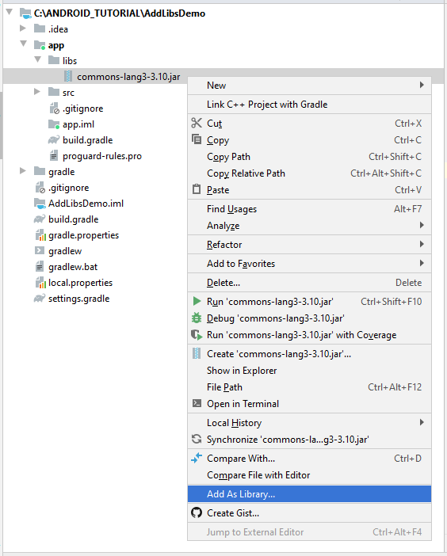447x556 pixels.
Task: Click the Copy icon in context menu
Action: pyautogui.click(x=197, y=139)
